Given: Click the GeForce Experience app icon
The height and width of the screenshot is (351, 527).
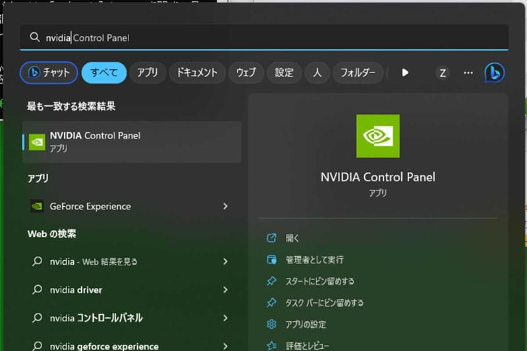Looking at the screenshot, I should click(x=37, y=206).
